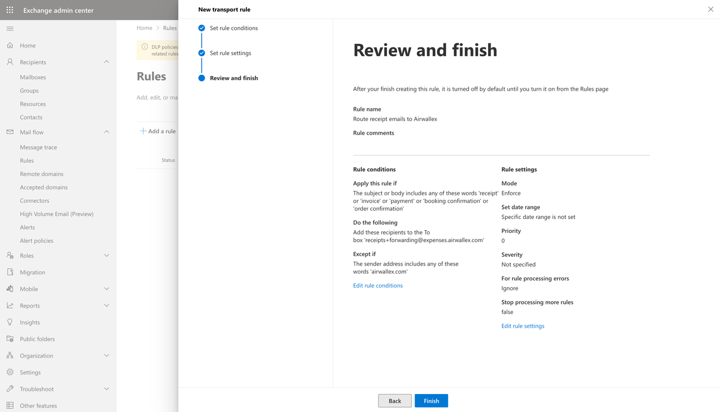Click the Migration icon in sidebar
Image resolution: width=720 pixels, height=412 pixels.
point(10,272)
